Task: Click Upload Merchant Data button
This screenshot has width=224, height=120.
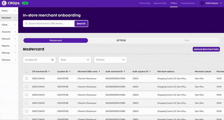Action: pos(206,49)
